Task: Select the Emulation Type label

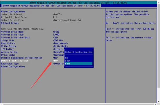Action: [x=10, y=64]
